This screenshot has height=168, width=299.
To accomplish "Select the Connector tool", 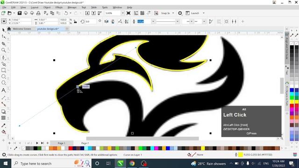I will (3, 104).
